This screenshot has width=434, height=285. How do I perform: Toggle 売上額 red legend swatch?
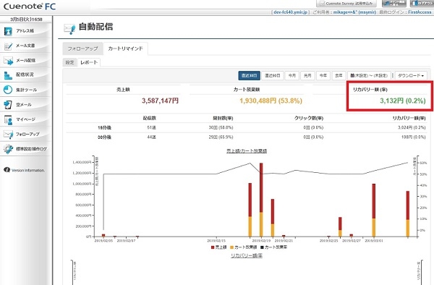(x=213, y=247)
